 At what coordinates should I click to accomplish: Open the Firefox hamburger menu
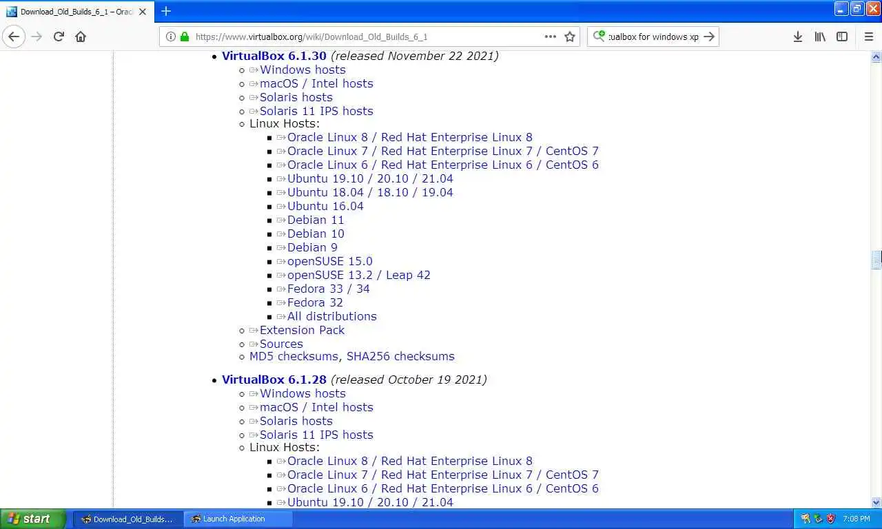(868, 37)
